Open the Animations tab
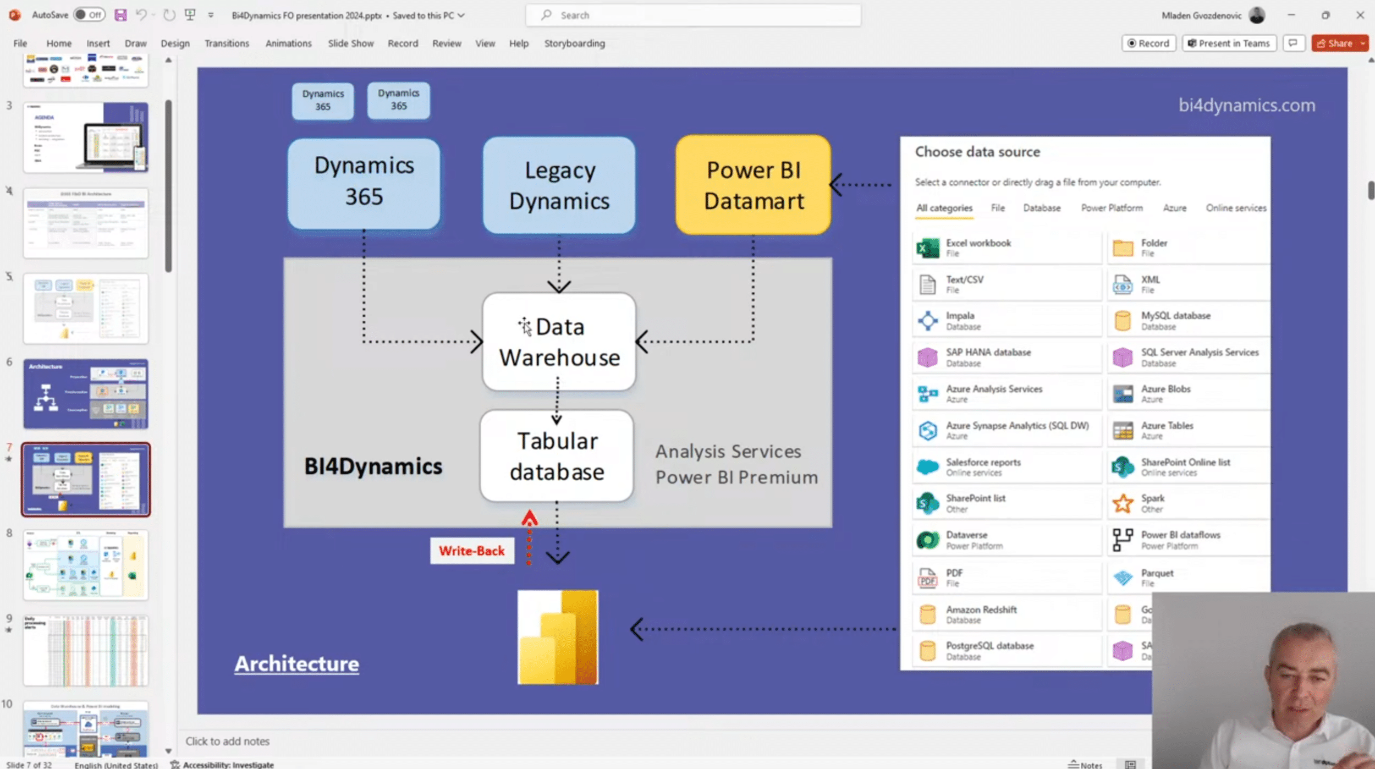 (288, 43)
